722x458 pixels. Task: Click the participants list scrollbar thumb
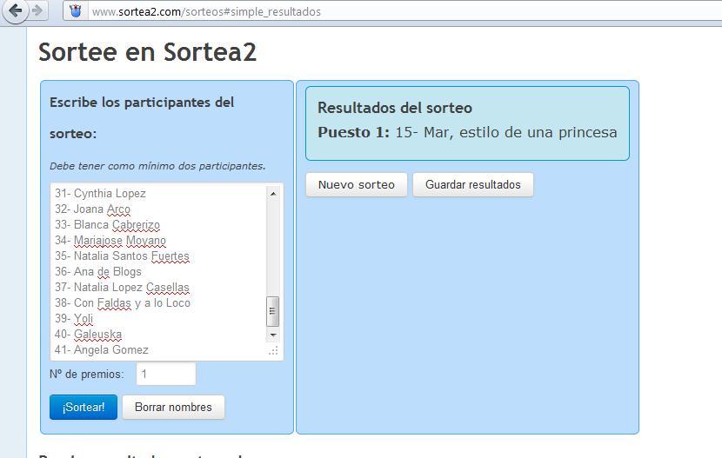[x=272, y=311]
